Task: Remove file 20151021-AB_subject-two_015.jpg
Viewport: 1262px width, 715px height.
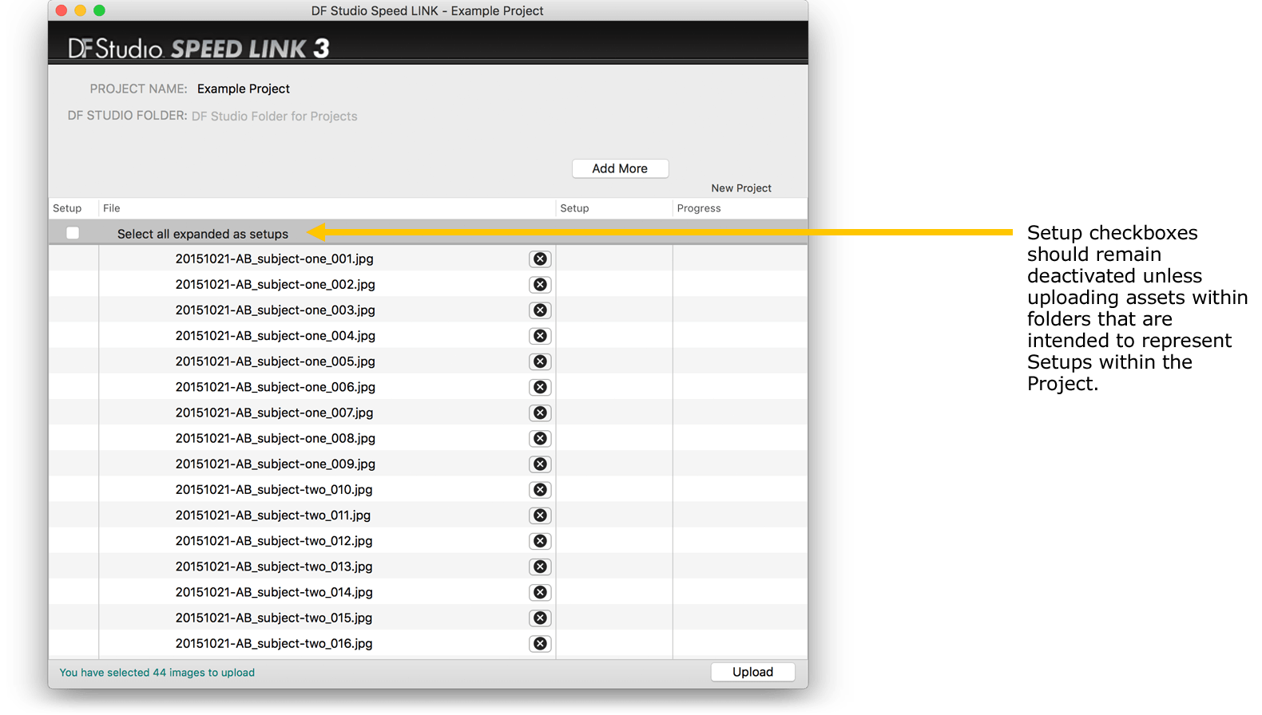Action: click(x=540, y=618)
